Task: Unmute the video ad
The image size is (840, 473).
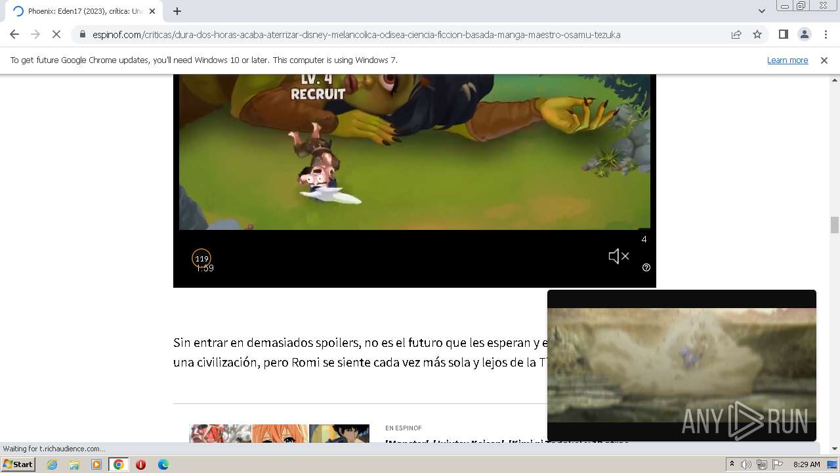Action: tap(618, 256)
